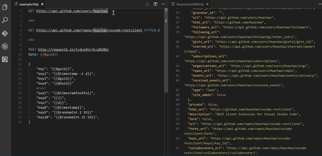Close the Response(1680ms) tab
The height and width of the screenshot is (156, 322).
point(207,4)
